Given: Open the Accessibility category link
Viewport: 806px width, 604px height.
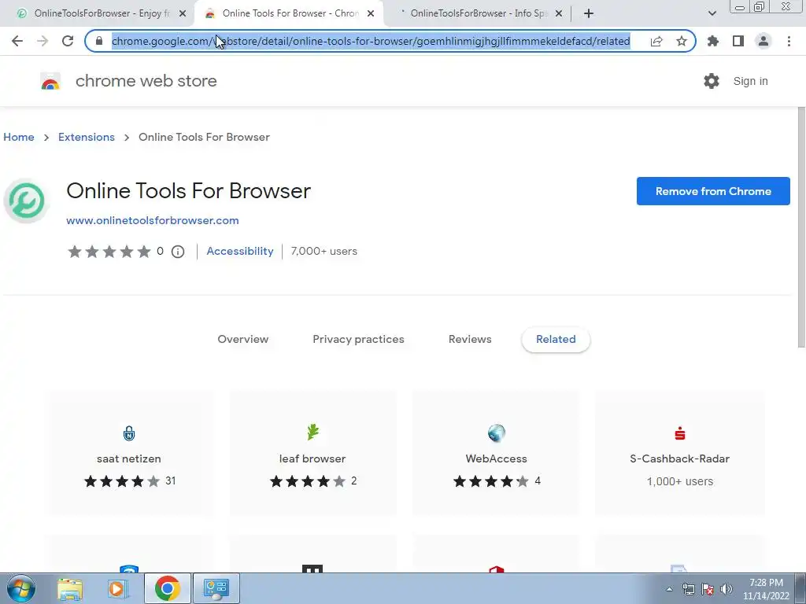Looking at the screenshot, I should [x=240, y=251].
